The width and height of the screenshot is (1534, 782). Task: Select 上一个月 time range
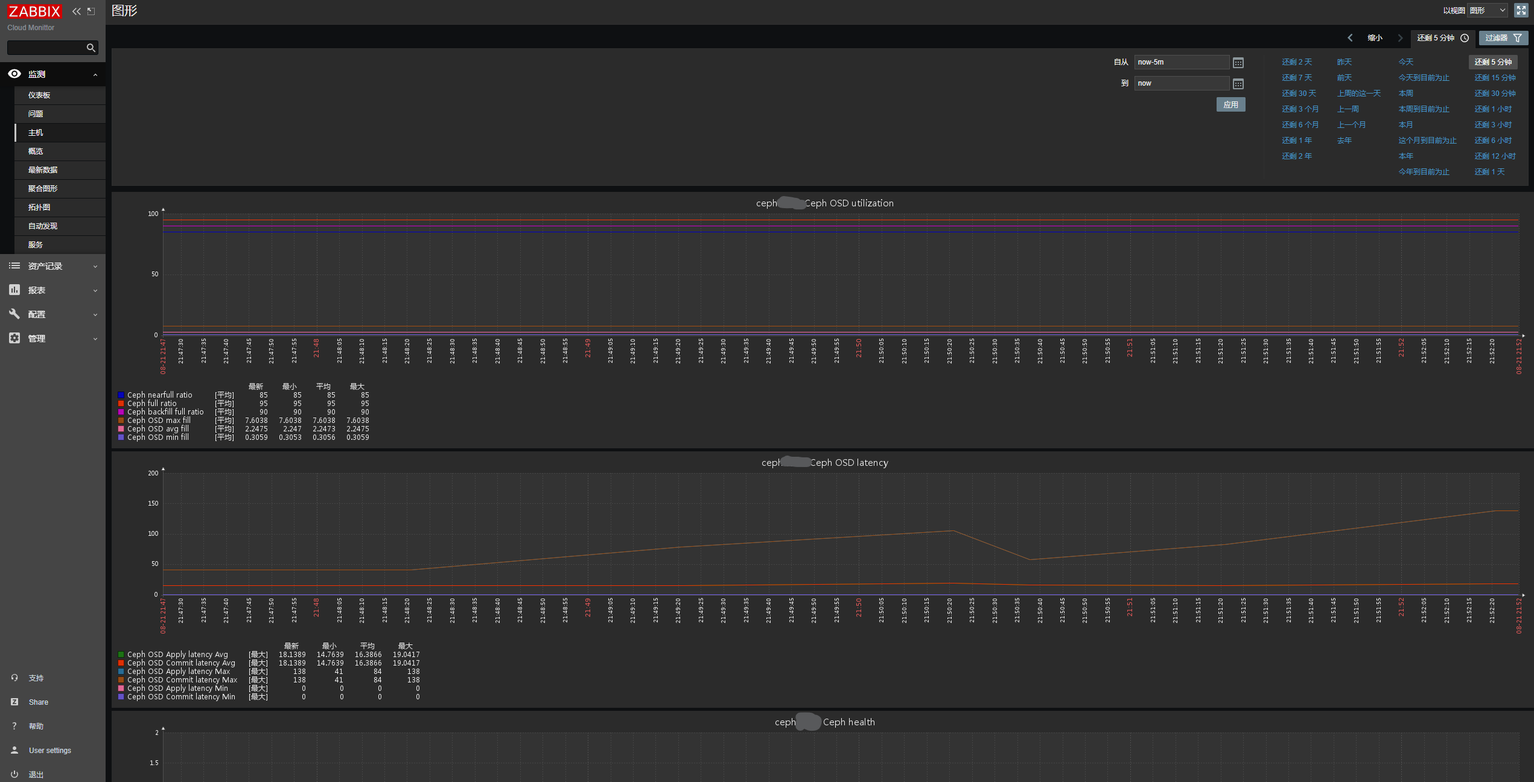pyautogui.click(x=1351, y=125)
